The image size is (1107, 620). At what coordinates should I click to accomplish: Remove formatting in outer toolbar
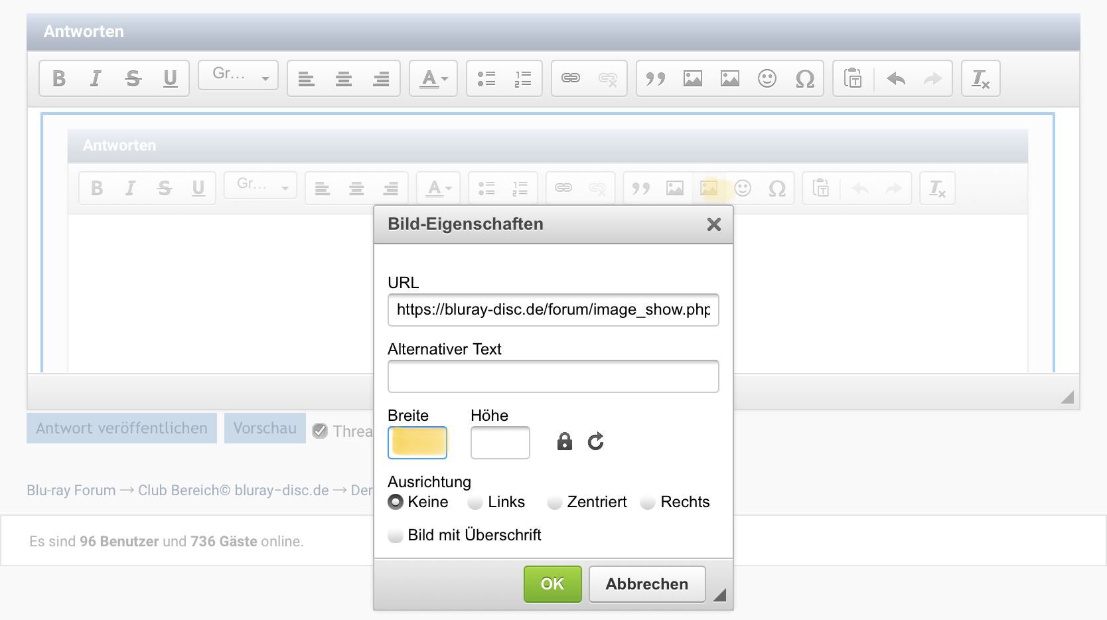pyautogui.click(x=981, y=79)
